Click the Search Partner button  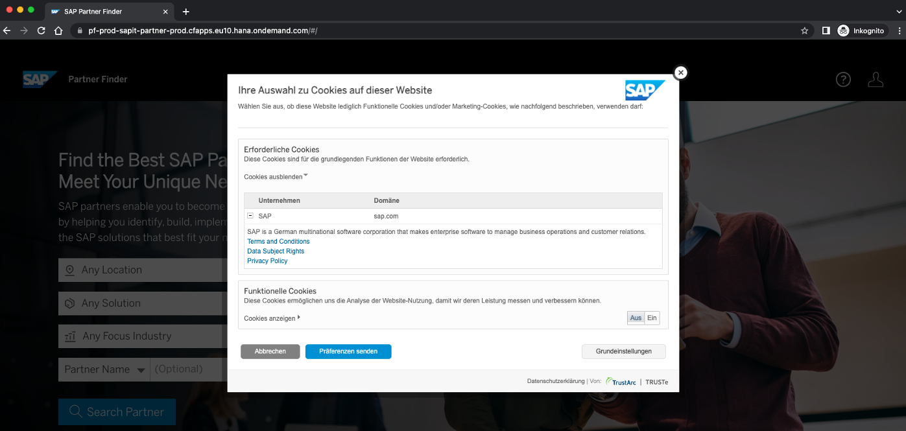(x=117, y=412)
